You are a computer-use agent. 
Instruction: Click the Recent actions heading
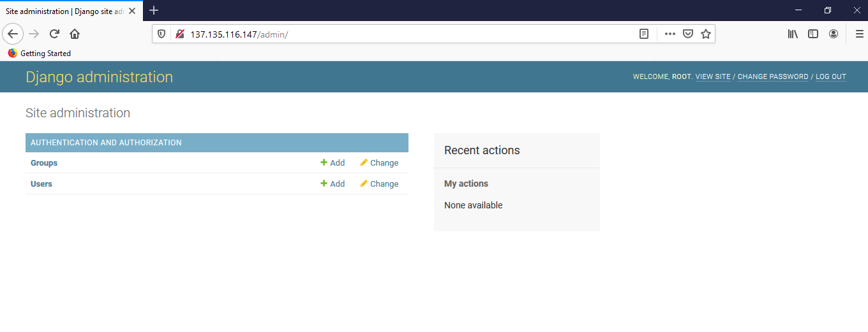pyautogui.click(x=482, y=150)
